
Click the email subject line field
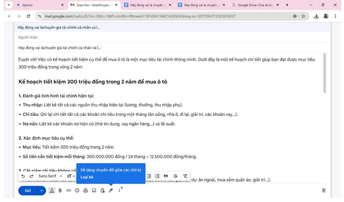(x=172, y=48)
